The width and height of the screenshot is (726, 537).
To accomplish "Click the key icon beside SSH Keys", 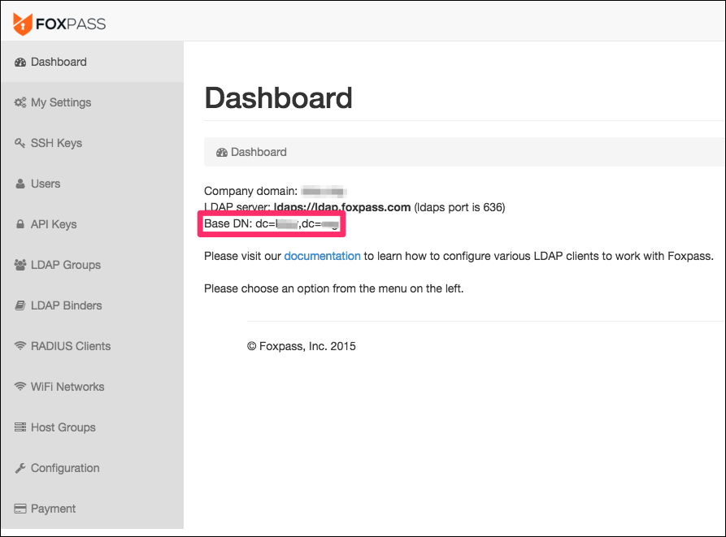I will (20, 143).
